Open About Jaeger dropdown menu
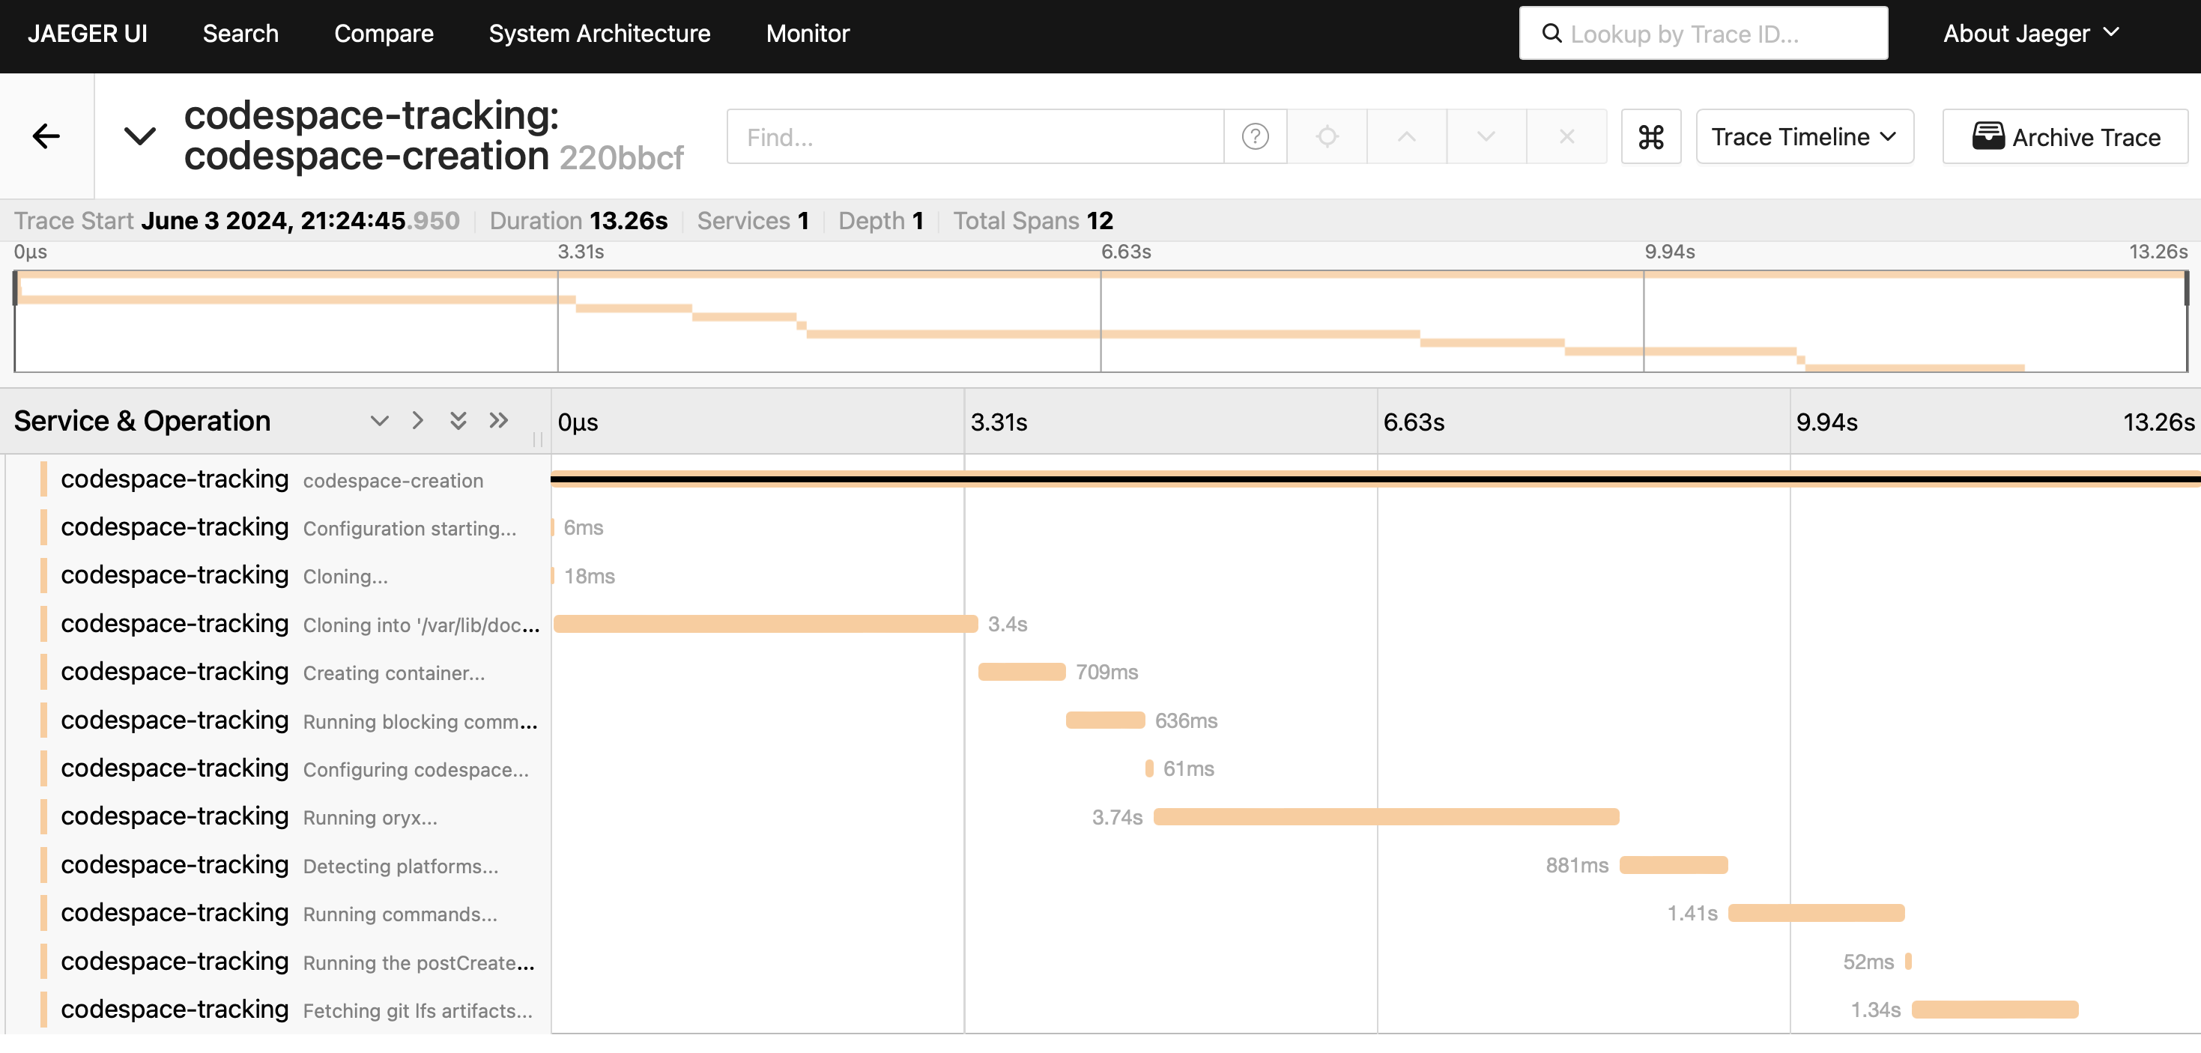The image size is (2201, 1053). point(2030,33)
